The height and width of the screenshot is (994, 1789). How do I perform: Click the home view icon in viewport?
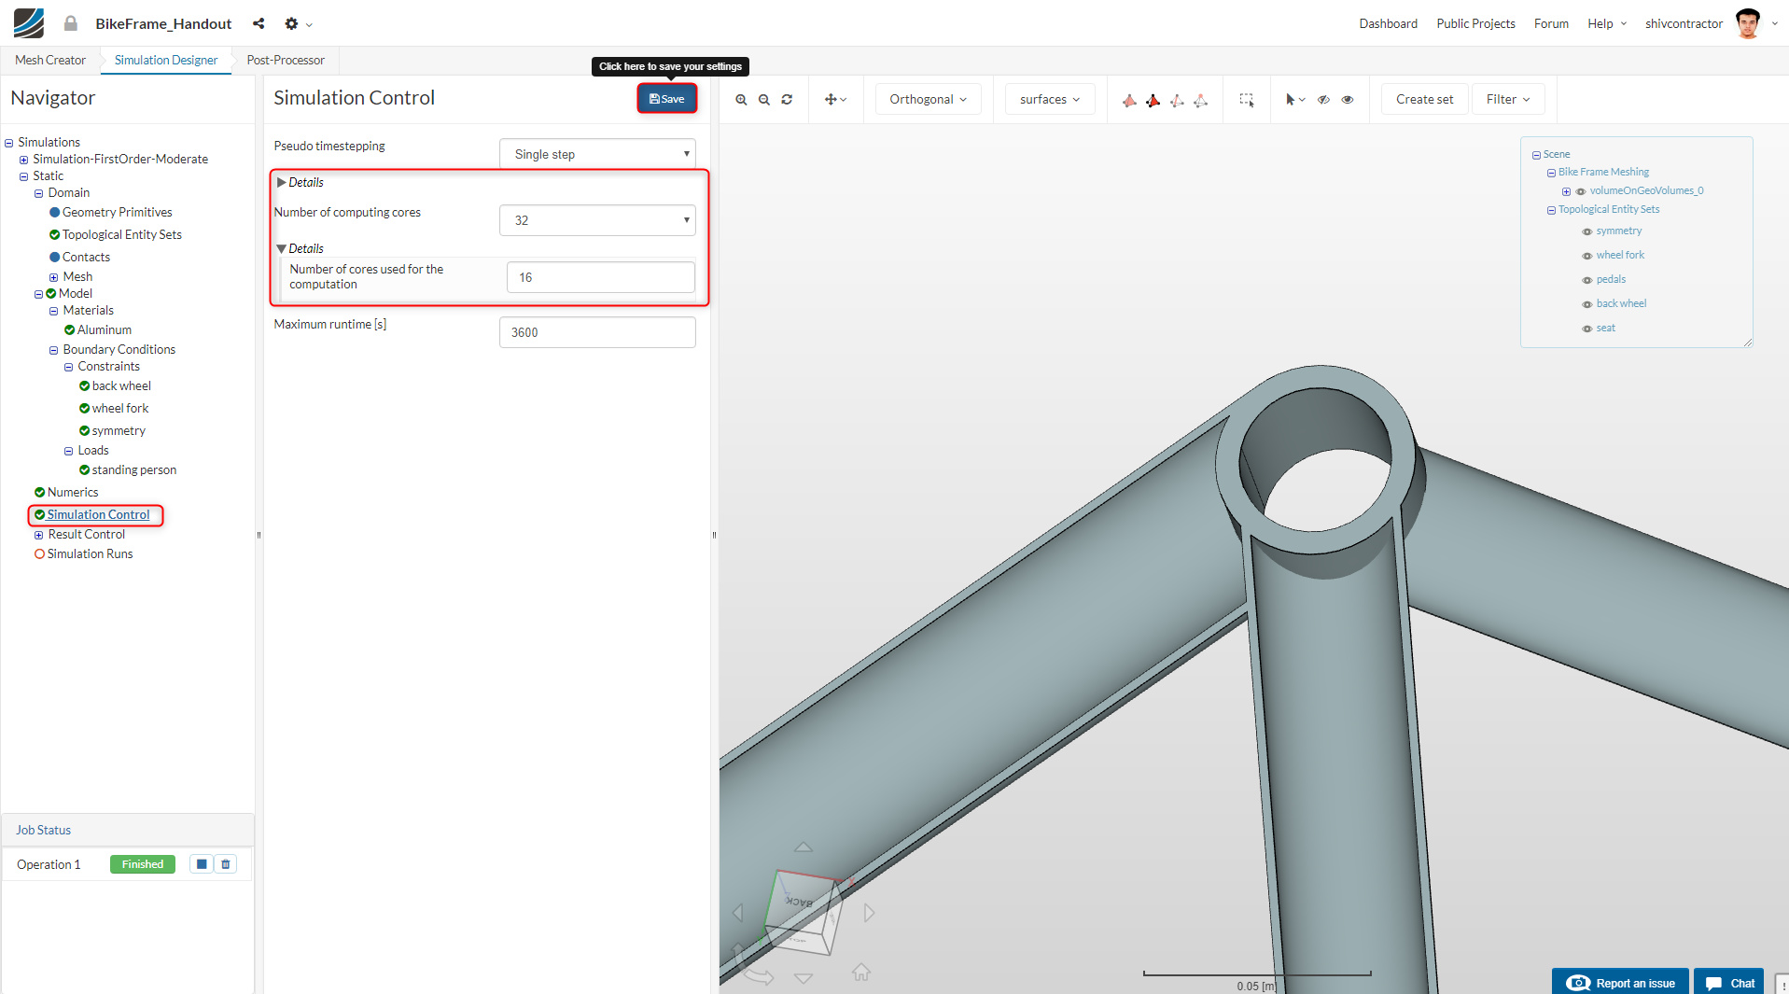point(860,973)
